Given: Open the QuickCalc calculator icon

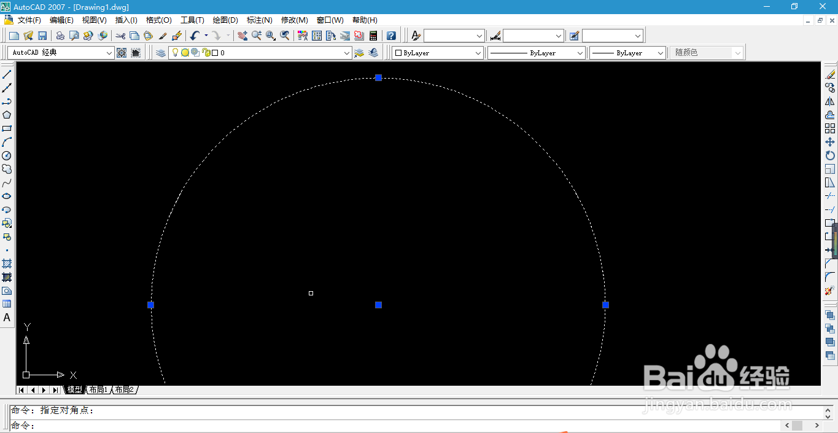Looking at the screenshot, I should click(373, 36).
